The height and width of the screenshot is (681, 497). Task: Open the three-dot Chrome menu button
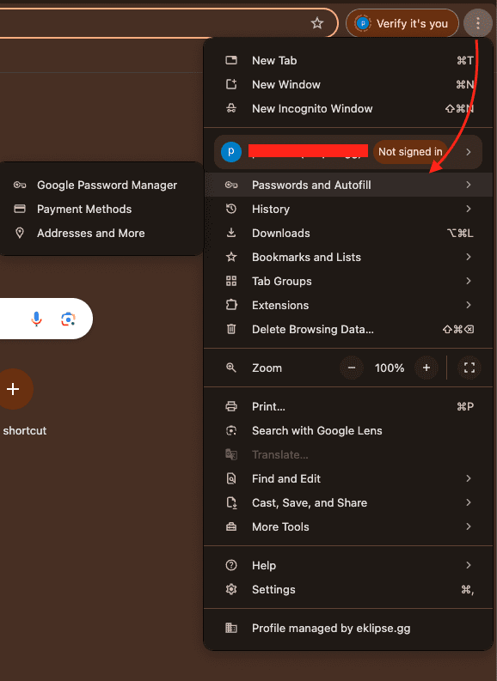coord(477,23)
